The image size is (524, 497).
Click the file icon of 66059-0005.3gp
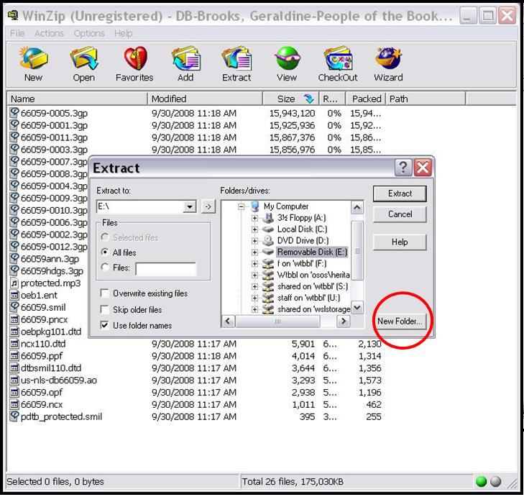(x=14, y=113)
